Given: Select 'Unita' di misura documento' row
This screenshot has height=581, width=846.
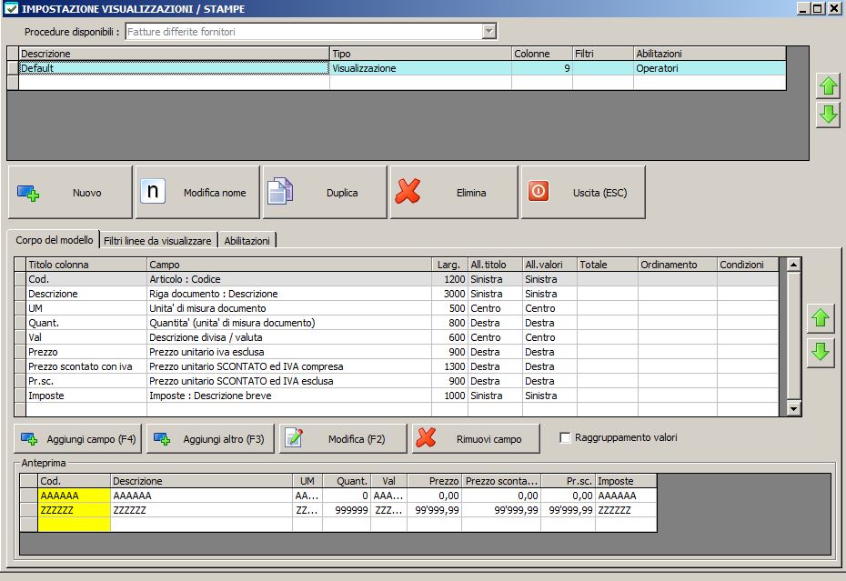Looking at the screenshot, I should pyautogui.click(x=397, y=308).
